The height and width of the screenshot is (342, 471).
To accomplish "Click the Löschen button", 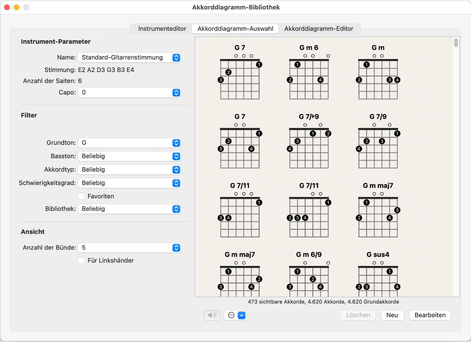I will click(x=358, y=315).
